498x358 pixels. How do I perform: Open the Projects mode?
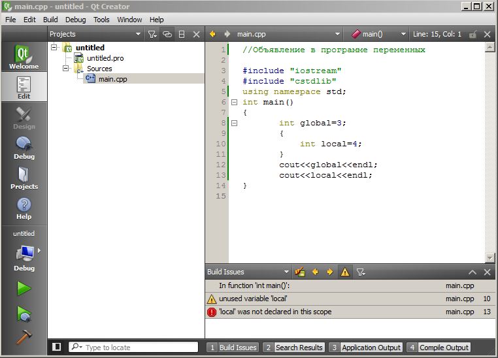click(24, 178)
